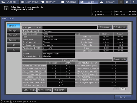Click the Registrar button
137x103 pixels.
(60, 90)
